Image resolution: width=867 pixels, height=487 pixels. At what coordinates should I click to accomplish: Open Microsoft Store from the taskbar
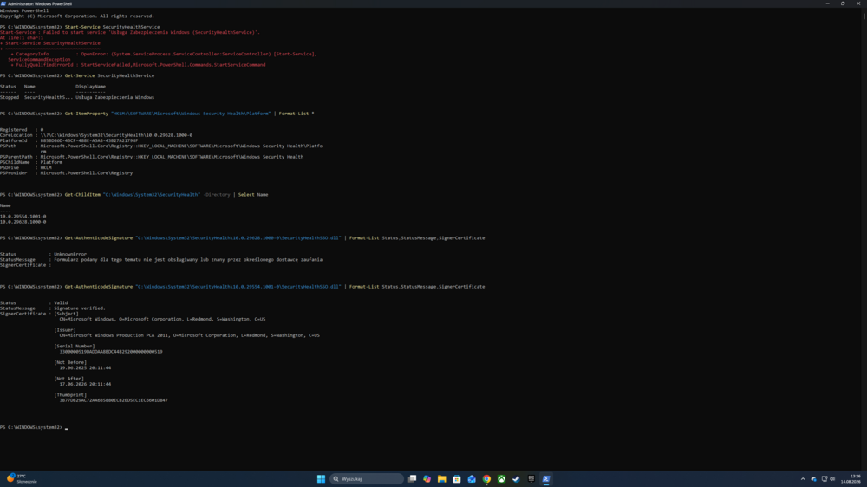[x=457, y=478]
